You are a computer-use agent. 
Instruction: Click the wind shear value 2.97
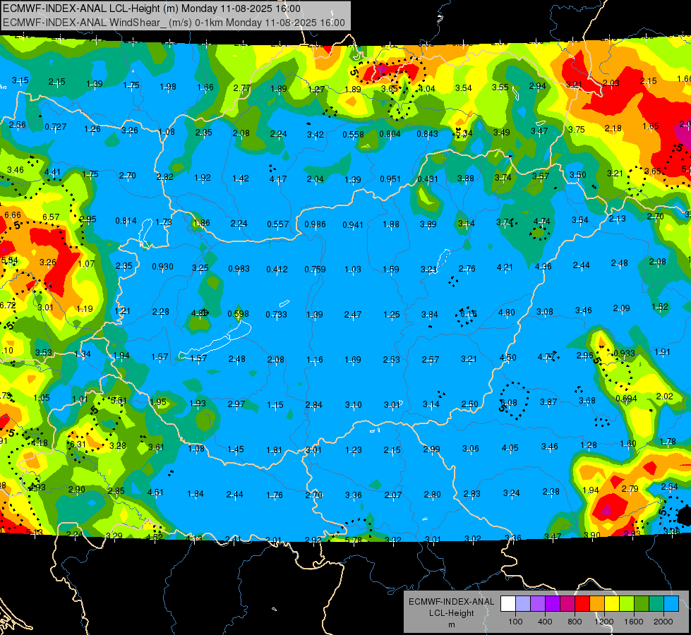coord(236,404)
